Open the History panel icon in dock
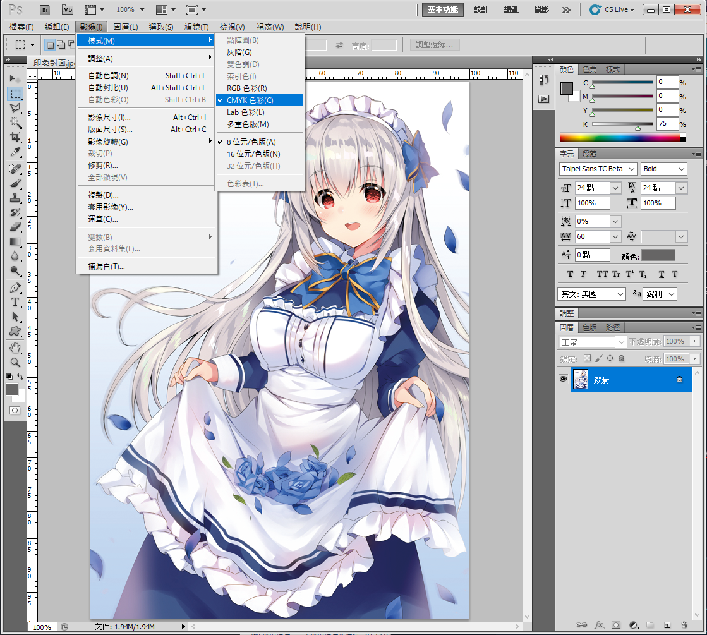This screenshot has height=635, width=707. point(544,80)
